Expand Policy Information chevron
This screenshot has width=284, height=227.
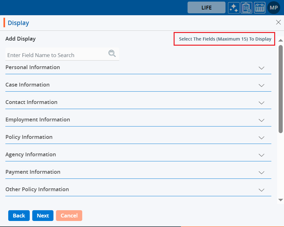click(x=261, y=138)
